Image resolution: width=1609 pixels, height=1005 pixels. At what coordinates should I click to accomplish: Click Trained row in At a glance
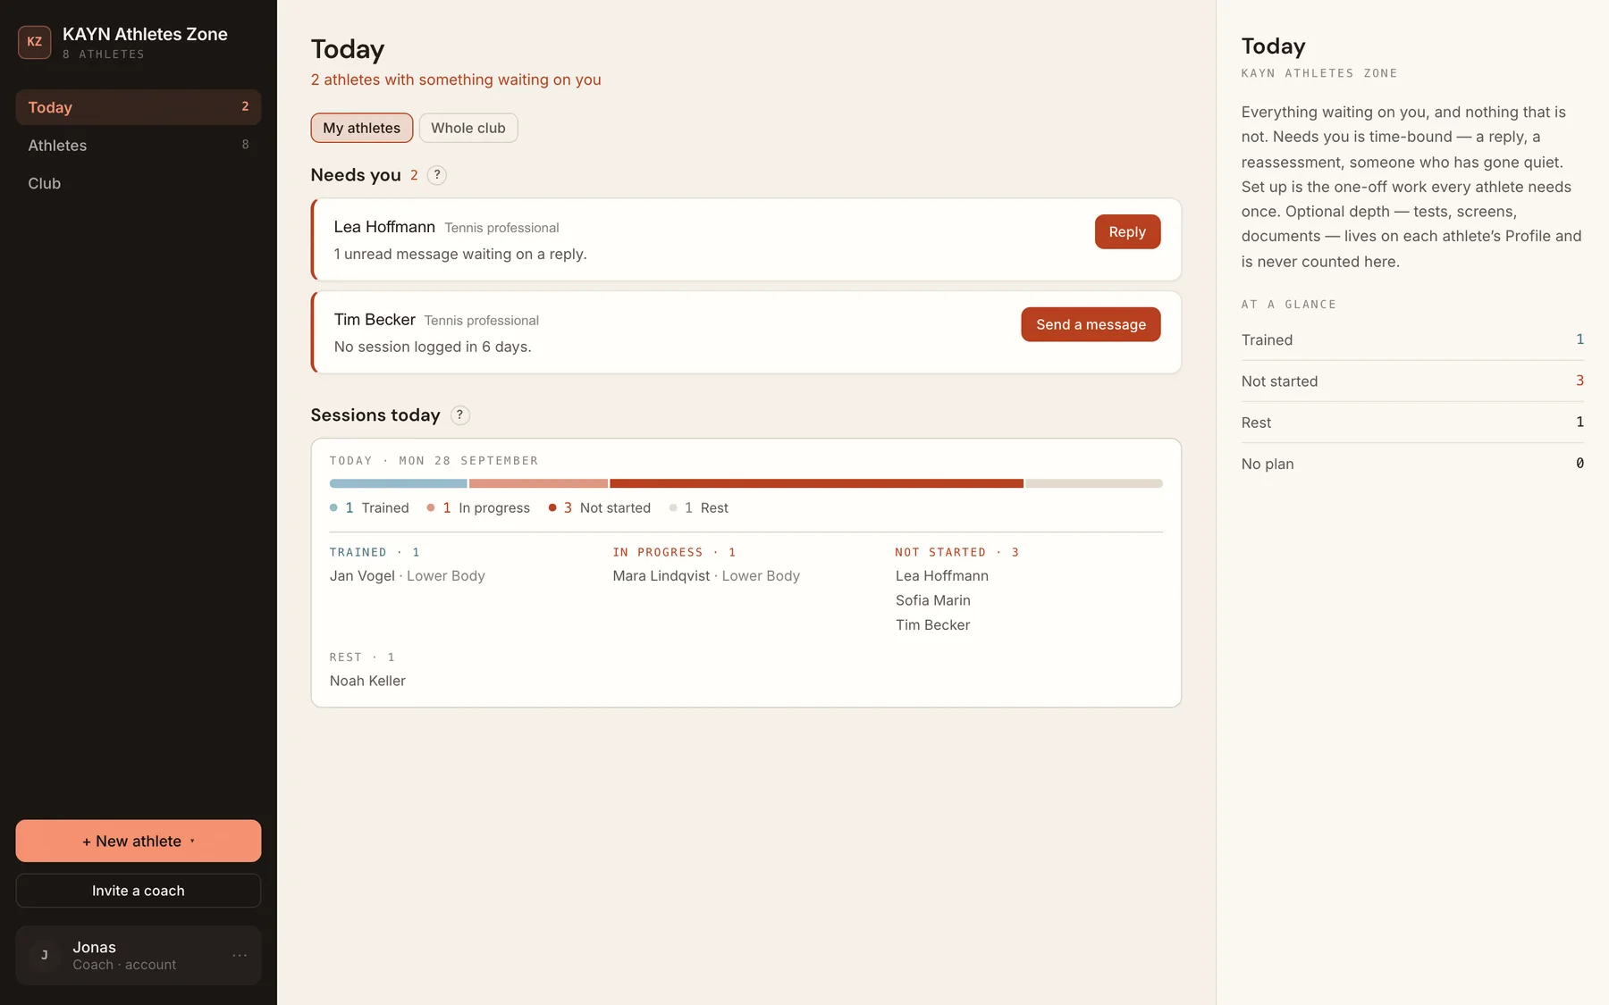pos(1412,339)
